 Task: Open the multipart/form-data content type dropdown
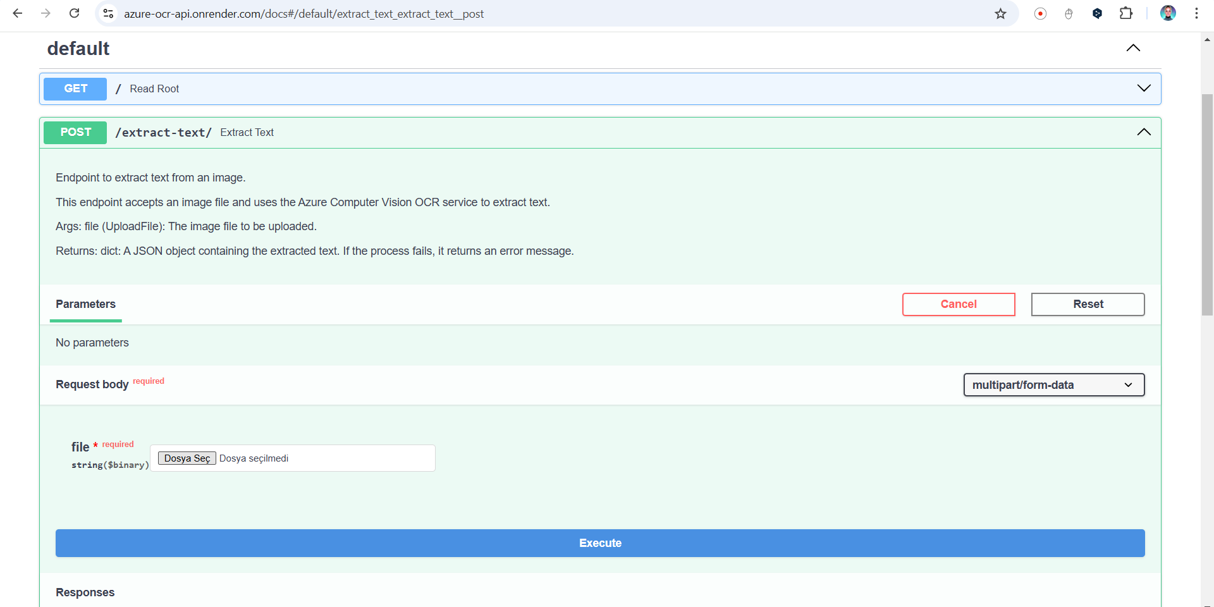[x=1053, y=385]
